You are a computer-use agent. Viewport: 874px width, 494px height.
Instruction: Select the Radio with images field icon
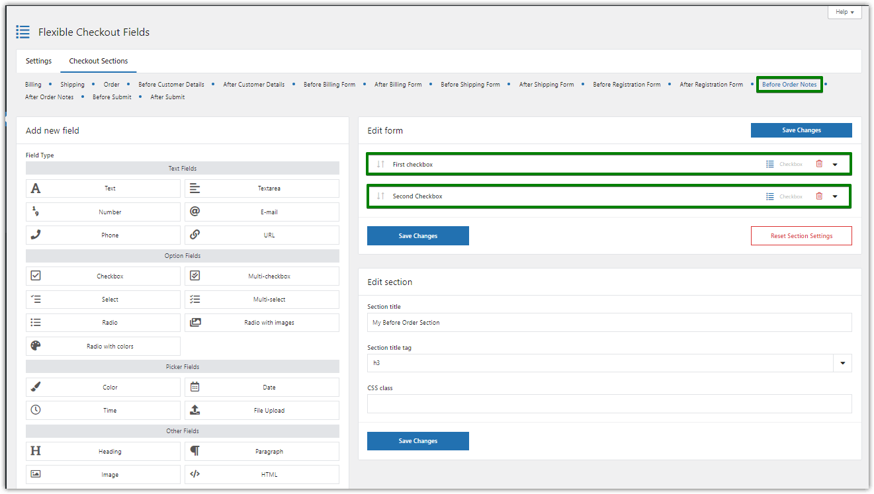pyautogui.click(x=195, y=322)
